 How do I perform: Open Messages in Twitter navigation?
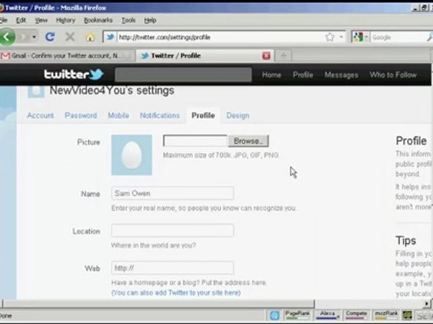pos(341,75)
